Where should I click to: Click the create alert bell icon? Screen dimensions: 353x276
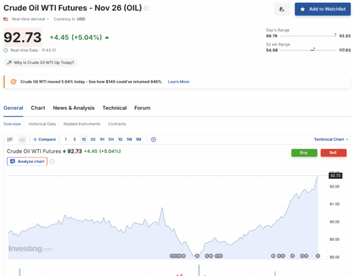click(x=282, y=9)
